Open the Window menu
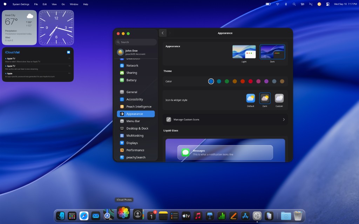The width and height of the screenshot is (359, 224). pos(74,4)
